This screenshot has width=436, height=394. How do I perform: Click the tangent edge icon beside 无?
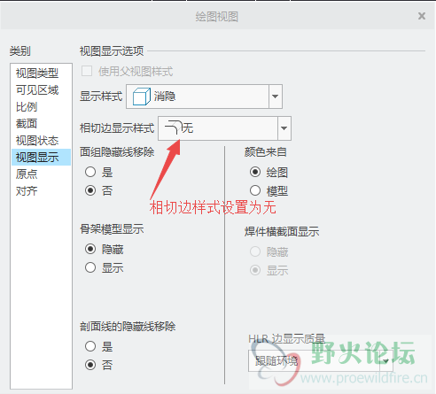[x=173, y=127]
